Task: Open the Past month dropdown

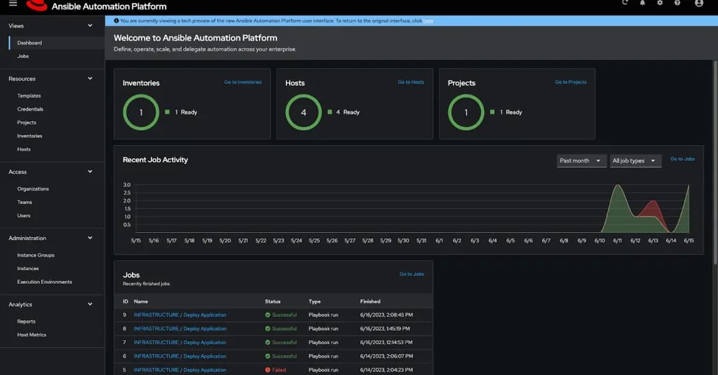Action: pos(582,161)
